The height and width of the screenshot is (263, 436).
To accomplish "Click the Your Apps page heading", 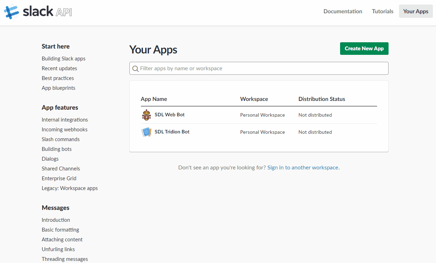I will (x=153, y=50).
